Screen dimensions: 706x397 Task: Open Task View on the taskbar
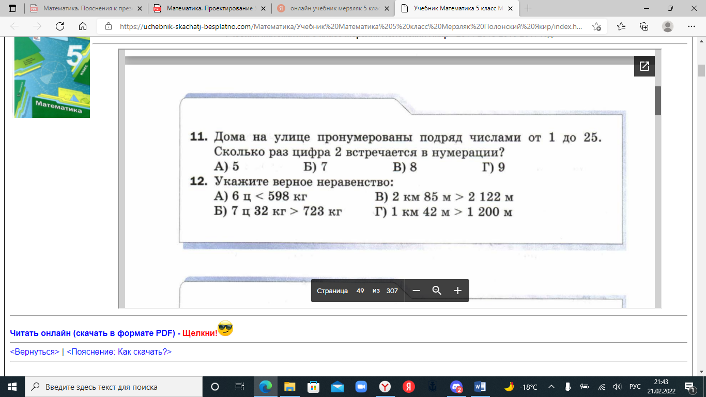[x=239, y=387]
